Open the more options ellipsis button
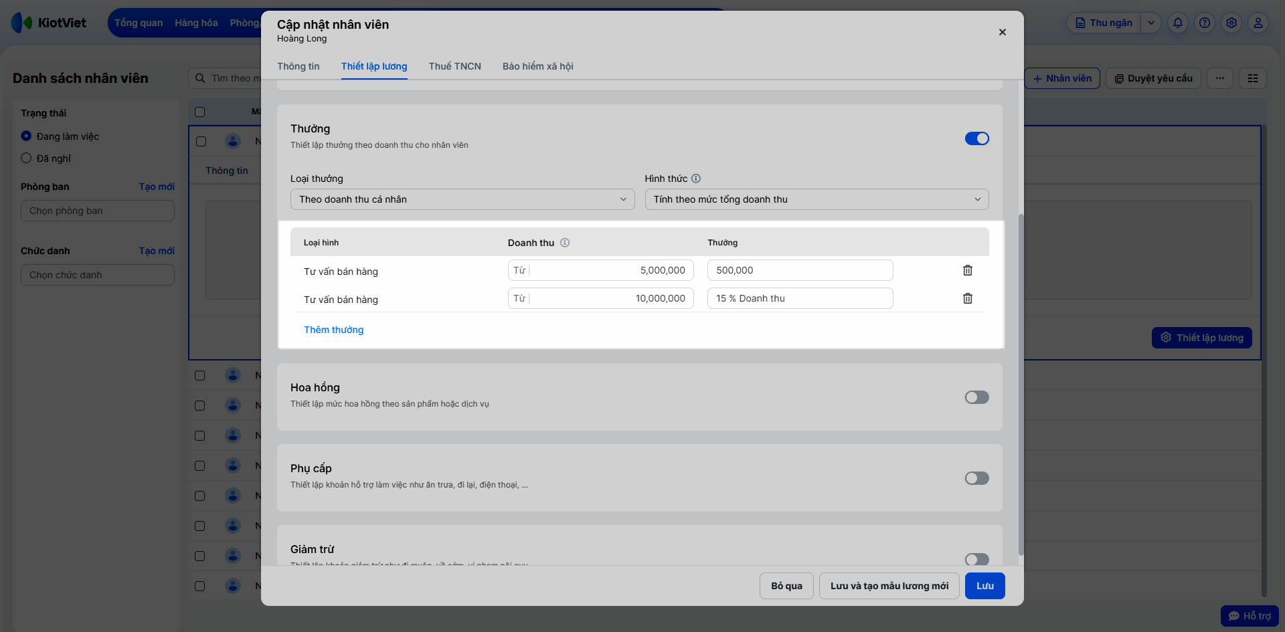The image size is (1285, 632). (x=1220, y=78)
